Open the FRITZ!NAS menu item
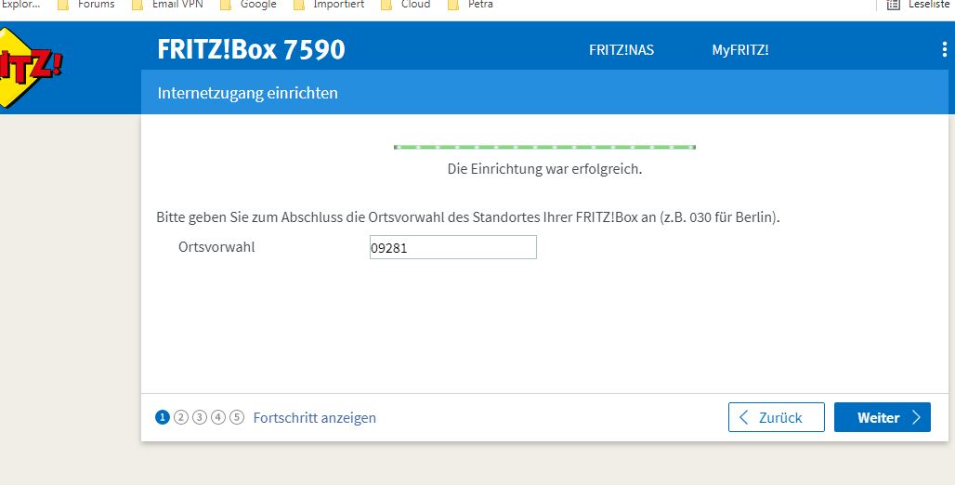Viewport: 955px width, 485px height. [621, 50]
